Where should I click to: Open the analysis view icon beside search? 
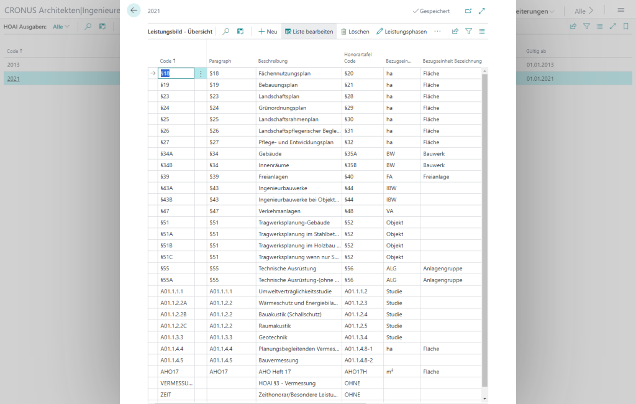[x=240, y=31]
